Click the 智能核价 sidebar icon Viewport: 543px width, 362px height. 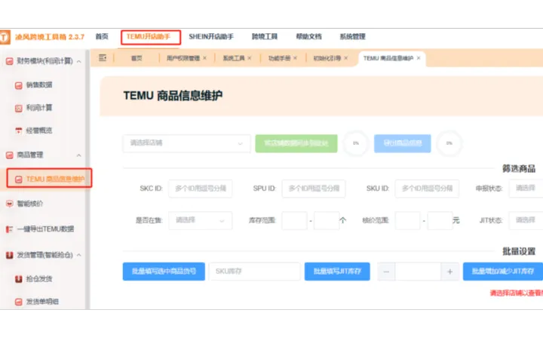tap(10, 204)
